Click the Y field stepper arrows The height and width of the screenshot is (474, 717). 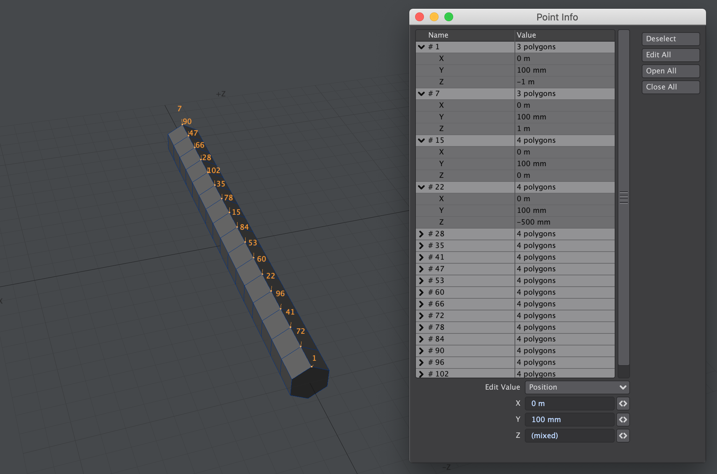point(623,420)
